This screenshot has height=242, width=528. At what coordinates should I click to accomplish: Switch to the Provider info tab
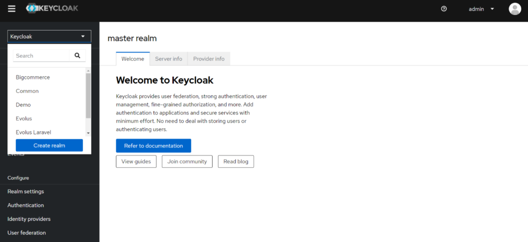tap(209, 59)
